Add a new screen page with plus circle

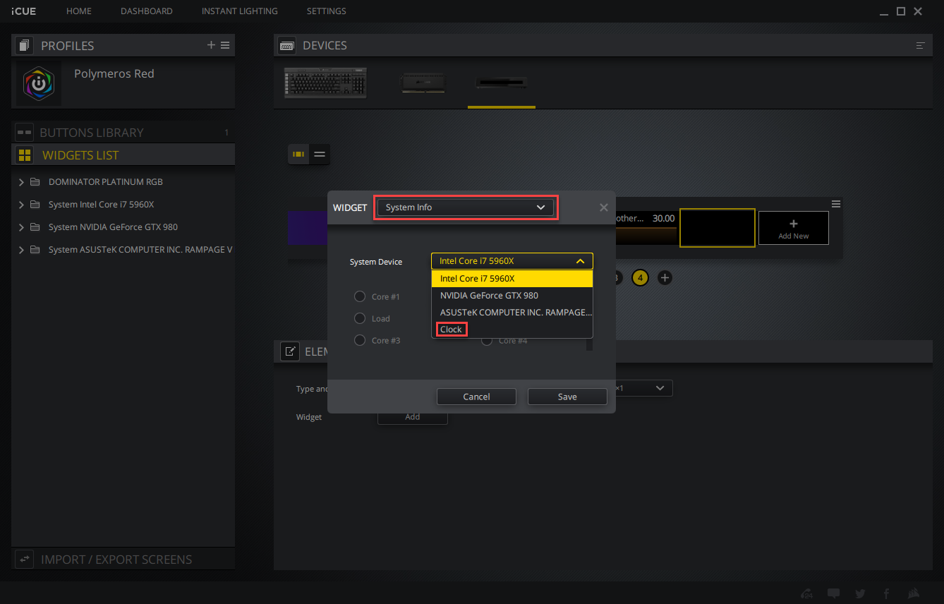(x=665, y=278)
